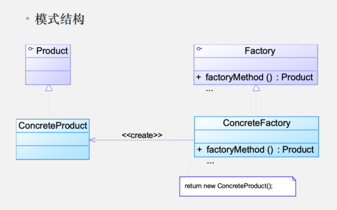Click the bullet point before 模式结构

[x=28, y=19]
